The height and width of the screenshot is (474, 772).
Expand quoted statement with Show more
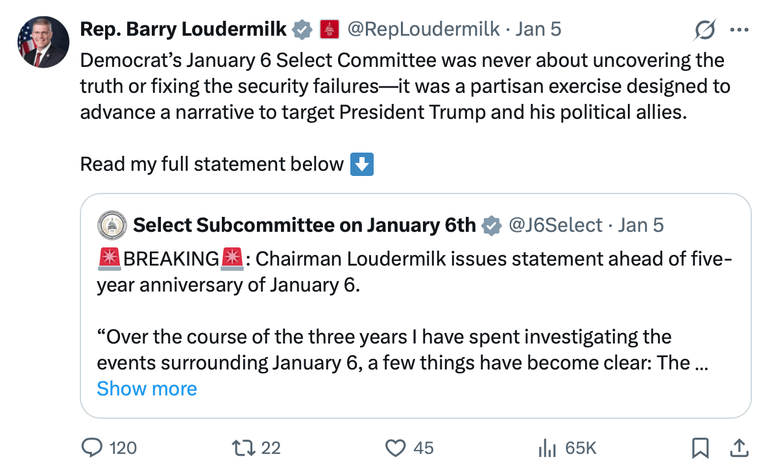coord(147,388)
